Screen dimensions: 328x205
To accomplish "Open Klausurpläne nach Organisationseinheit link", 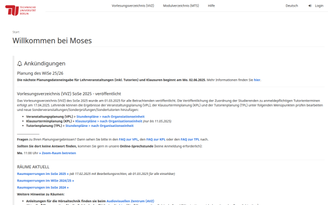I will [x=109, y=121].
